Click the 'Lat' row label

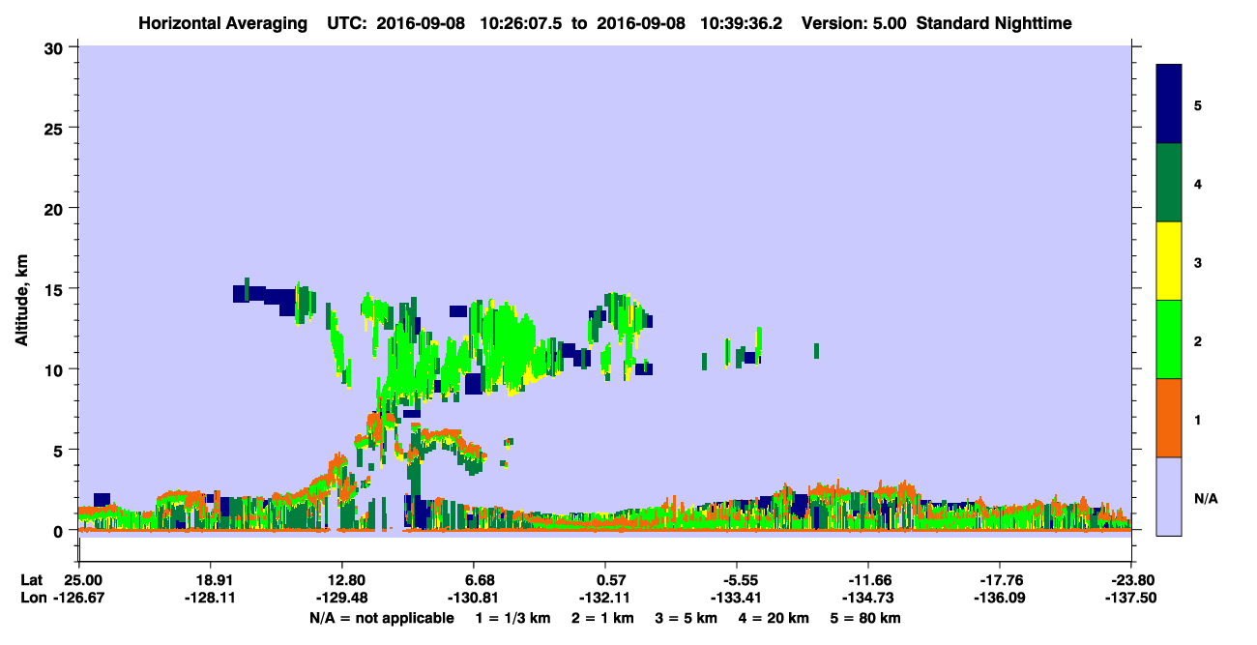pos(30,580)
